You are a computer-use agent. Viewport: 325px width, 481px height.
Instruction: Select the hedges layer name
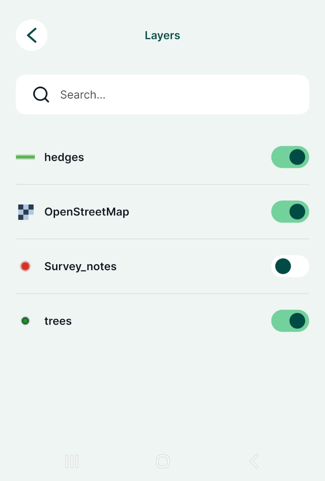(64, 157)
